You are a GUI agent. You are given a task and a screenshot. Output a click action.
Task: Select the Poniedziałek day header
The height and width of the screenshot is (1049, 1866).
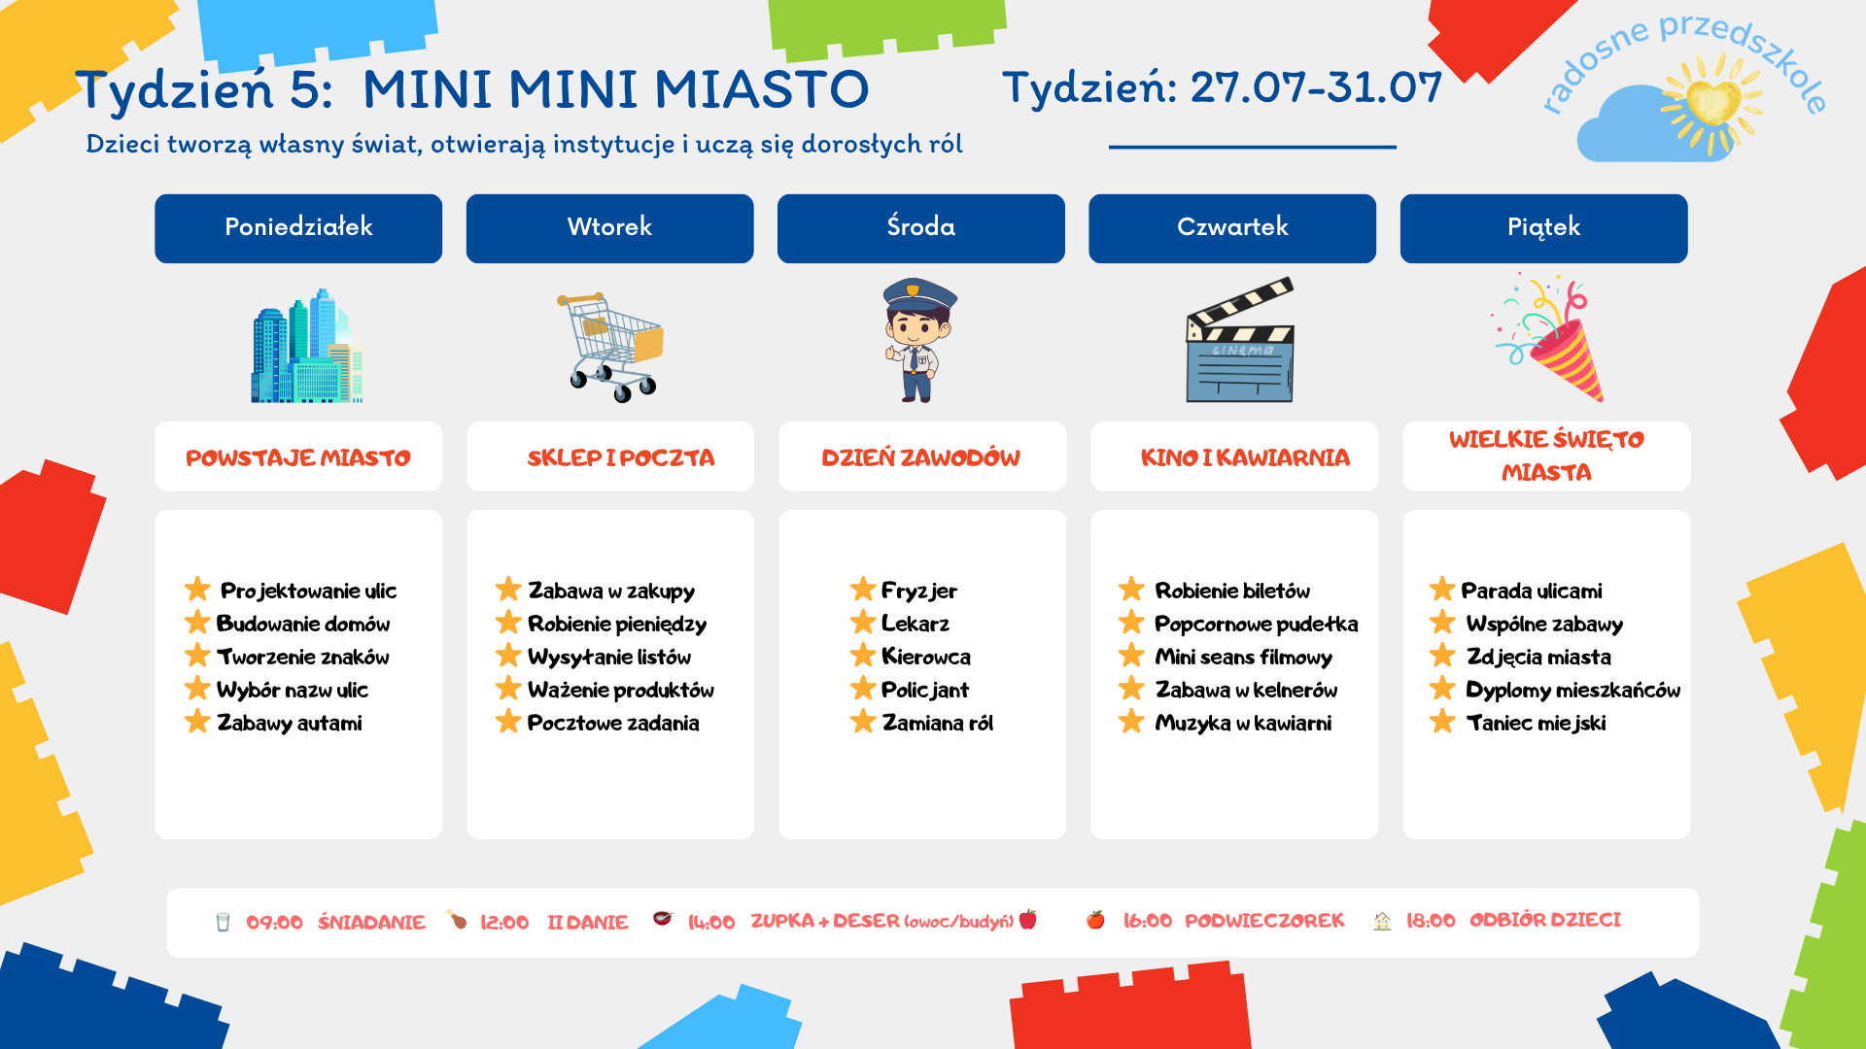click(x=298, y=228)
